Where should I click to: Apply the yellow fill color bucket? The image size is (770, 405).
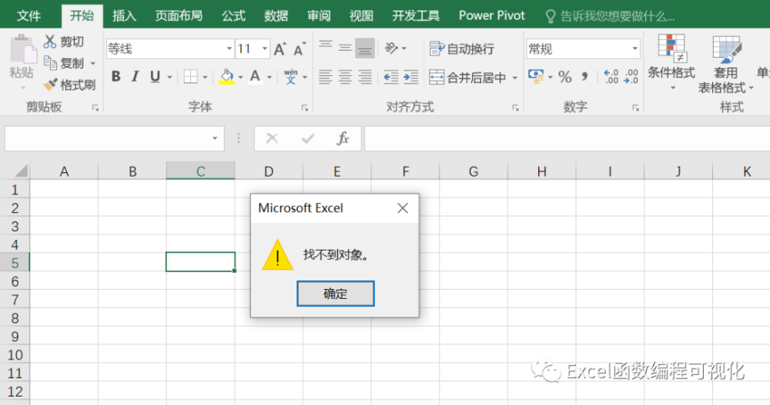[x=226, y=77]
